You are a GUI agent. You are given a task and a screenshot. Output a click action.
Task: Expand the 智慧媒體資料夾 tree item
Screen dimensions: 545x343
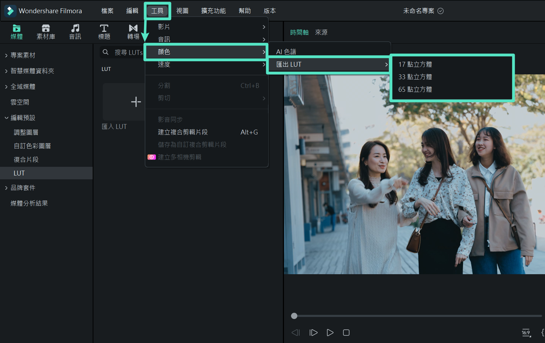click(6, 71)
